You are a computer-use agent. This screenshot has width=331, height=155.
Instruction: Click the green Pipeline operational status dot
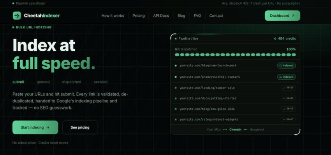coord(14,3)
